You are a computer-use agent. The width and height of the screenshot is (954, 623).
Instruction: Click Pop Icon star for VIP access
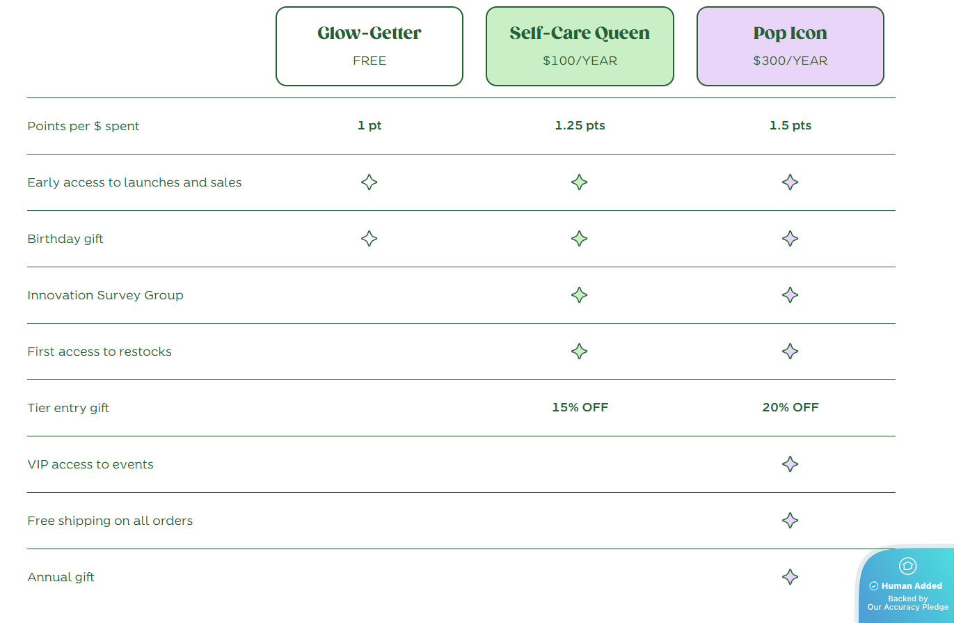pyautogui.click(x=790, y=464)
